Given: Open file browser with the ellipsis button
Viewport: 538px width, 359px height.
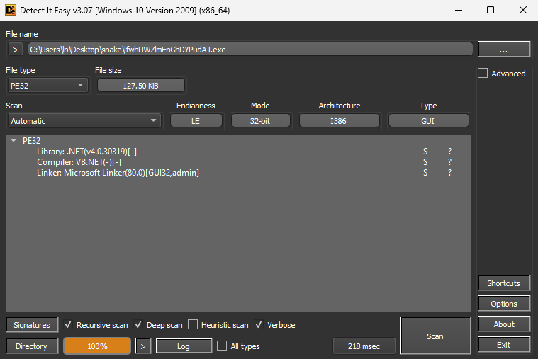Looking at the screenshot, I should pos(503,49).
